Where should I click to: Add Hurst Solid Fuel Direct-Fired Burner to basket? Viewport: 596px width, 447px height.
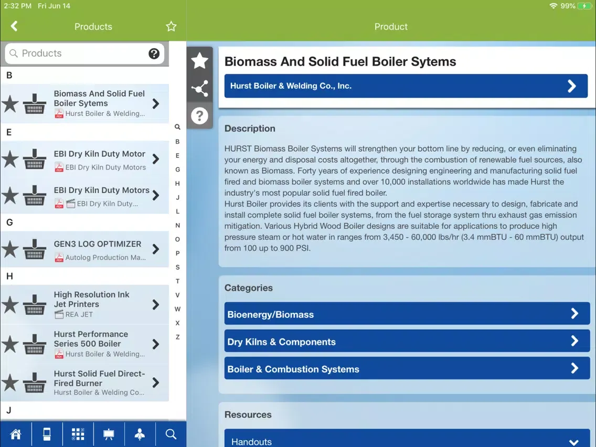point(35,383)
